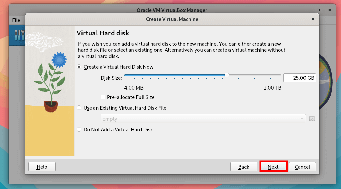
Task: Open the File menu
Action: coord(16,20)
